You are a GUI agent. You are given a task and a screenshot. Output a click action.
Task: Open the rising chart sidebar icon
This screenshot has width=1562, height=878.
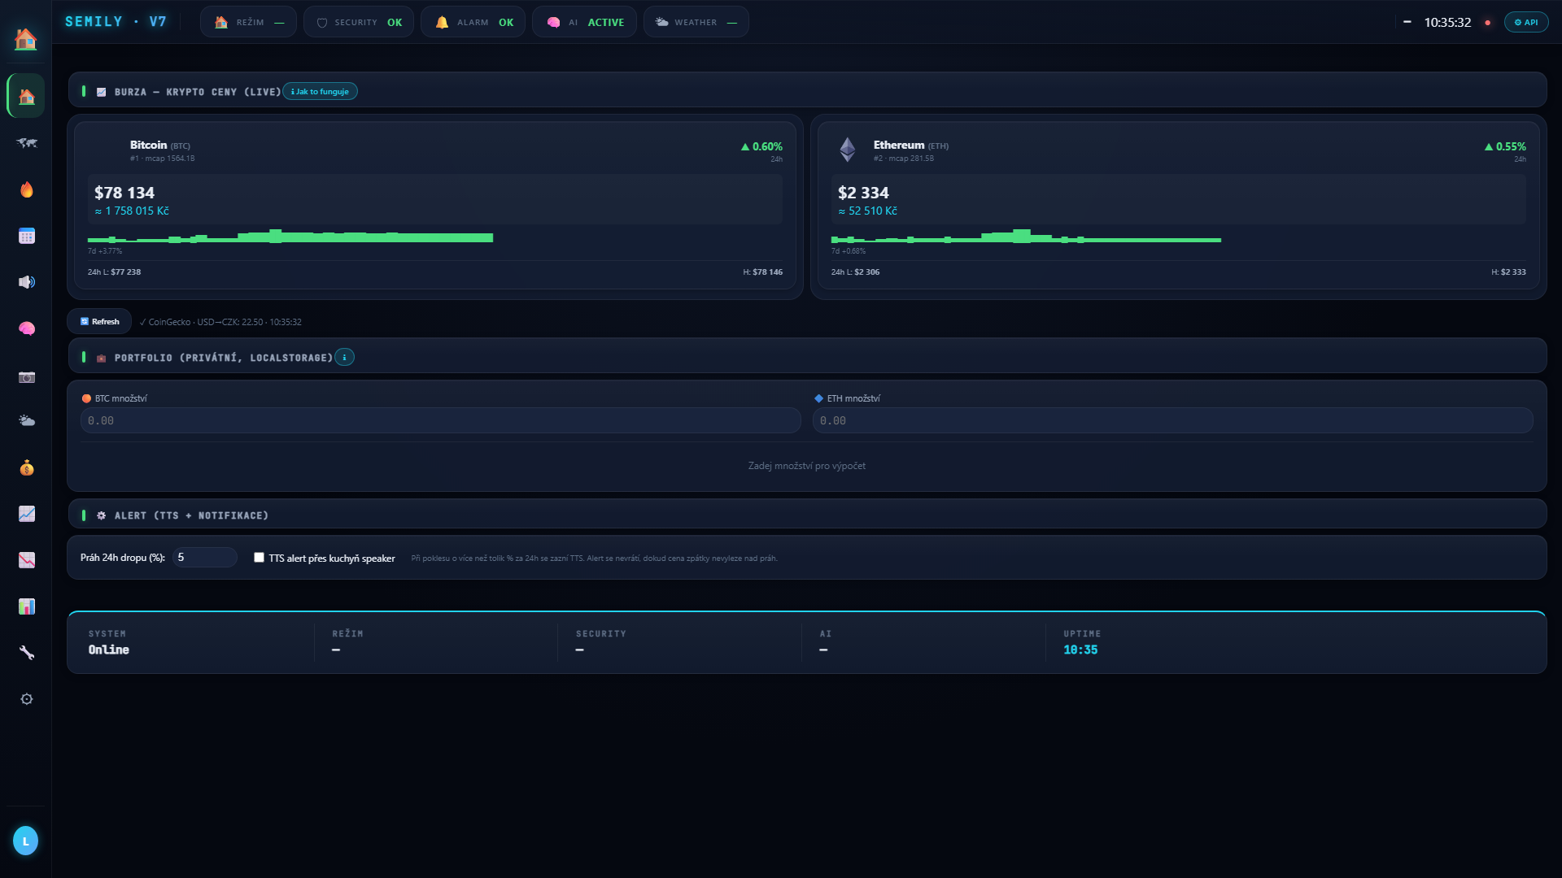(x=27, y=514)
